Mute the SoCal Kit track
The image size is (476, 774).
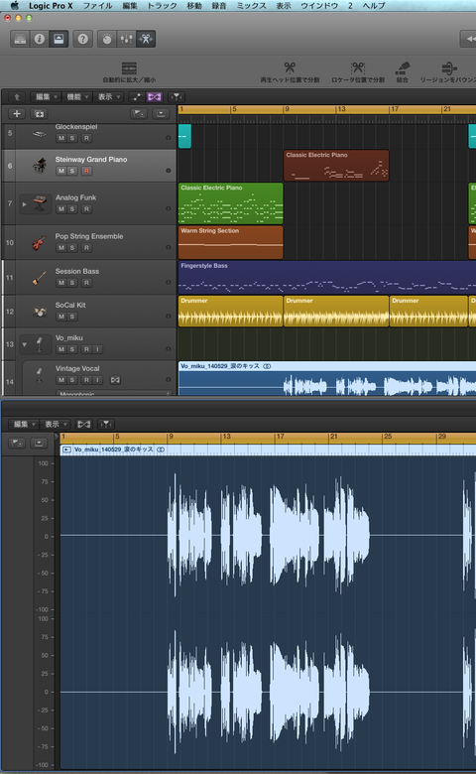61,317
